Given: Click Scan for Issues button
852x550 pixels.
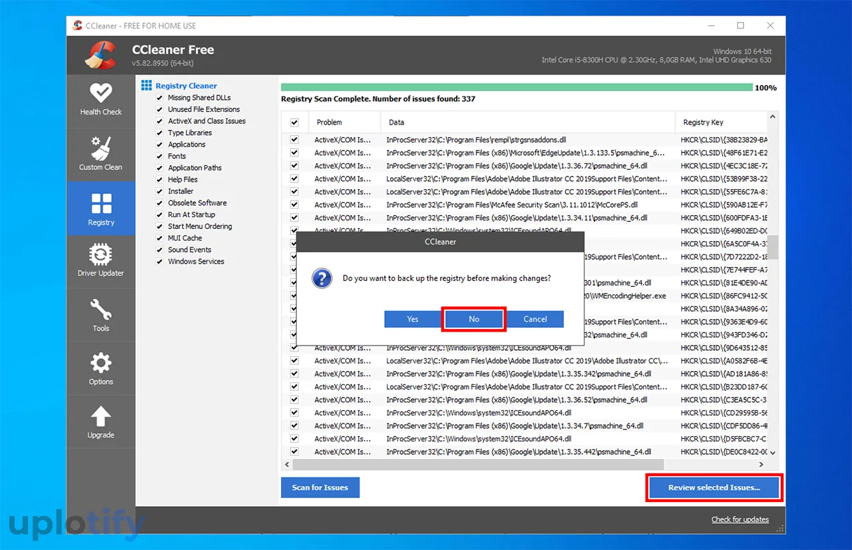Looking at the screenshot, I should [x=320, y=487].
